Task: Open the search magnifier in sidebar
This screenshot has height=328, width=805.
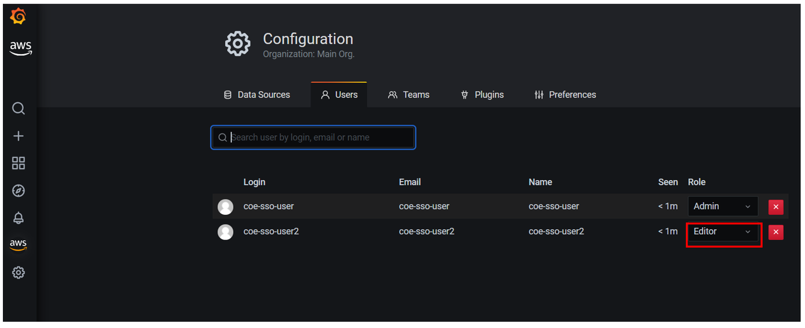Action: click(x=19, y=109)
